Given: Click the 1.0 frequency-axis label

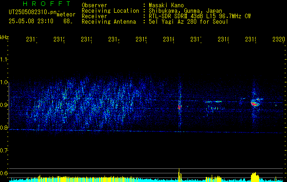Looking at the screenshot, I should tap(4, 82).
